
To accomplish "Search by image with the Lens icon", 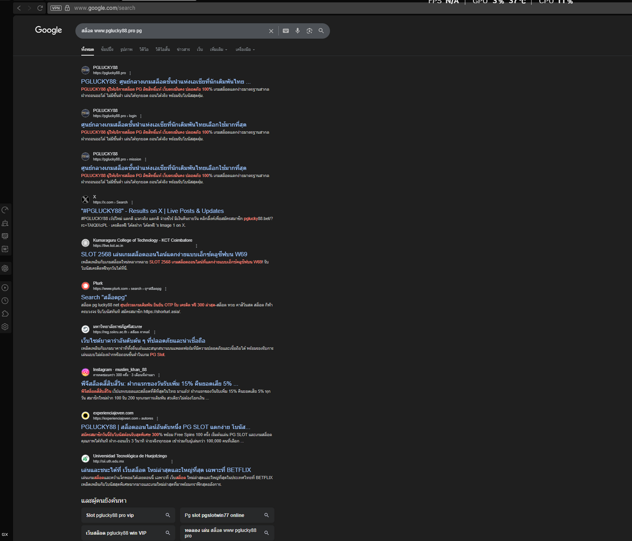I will click(309, 31).
